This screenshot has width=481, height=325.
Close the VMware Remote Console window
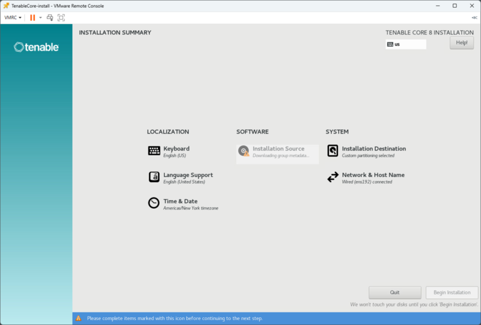point(472,5)
